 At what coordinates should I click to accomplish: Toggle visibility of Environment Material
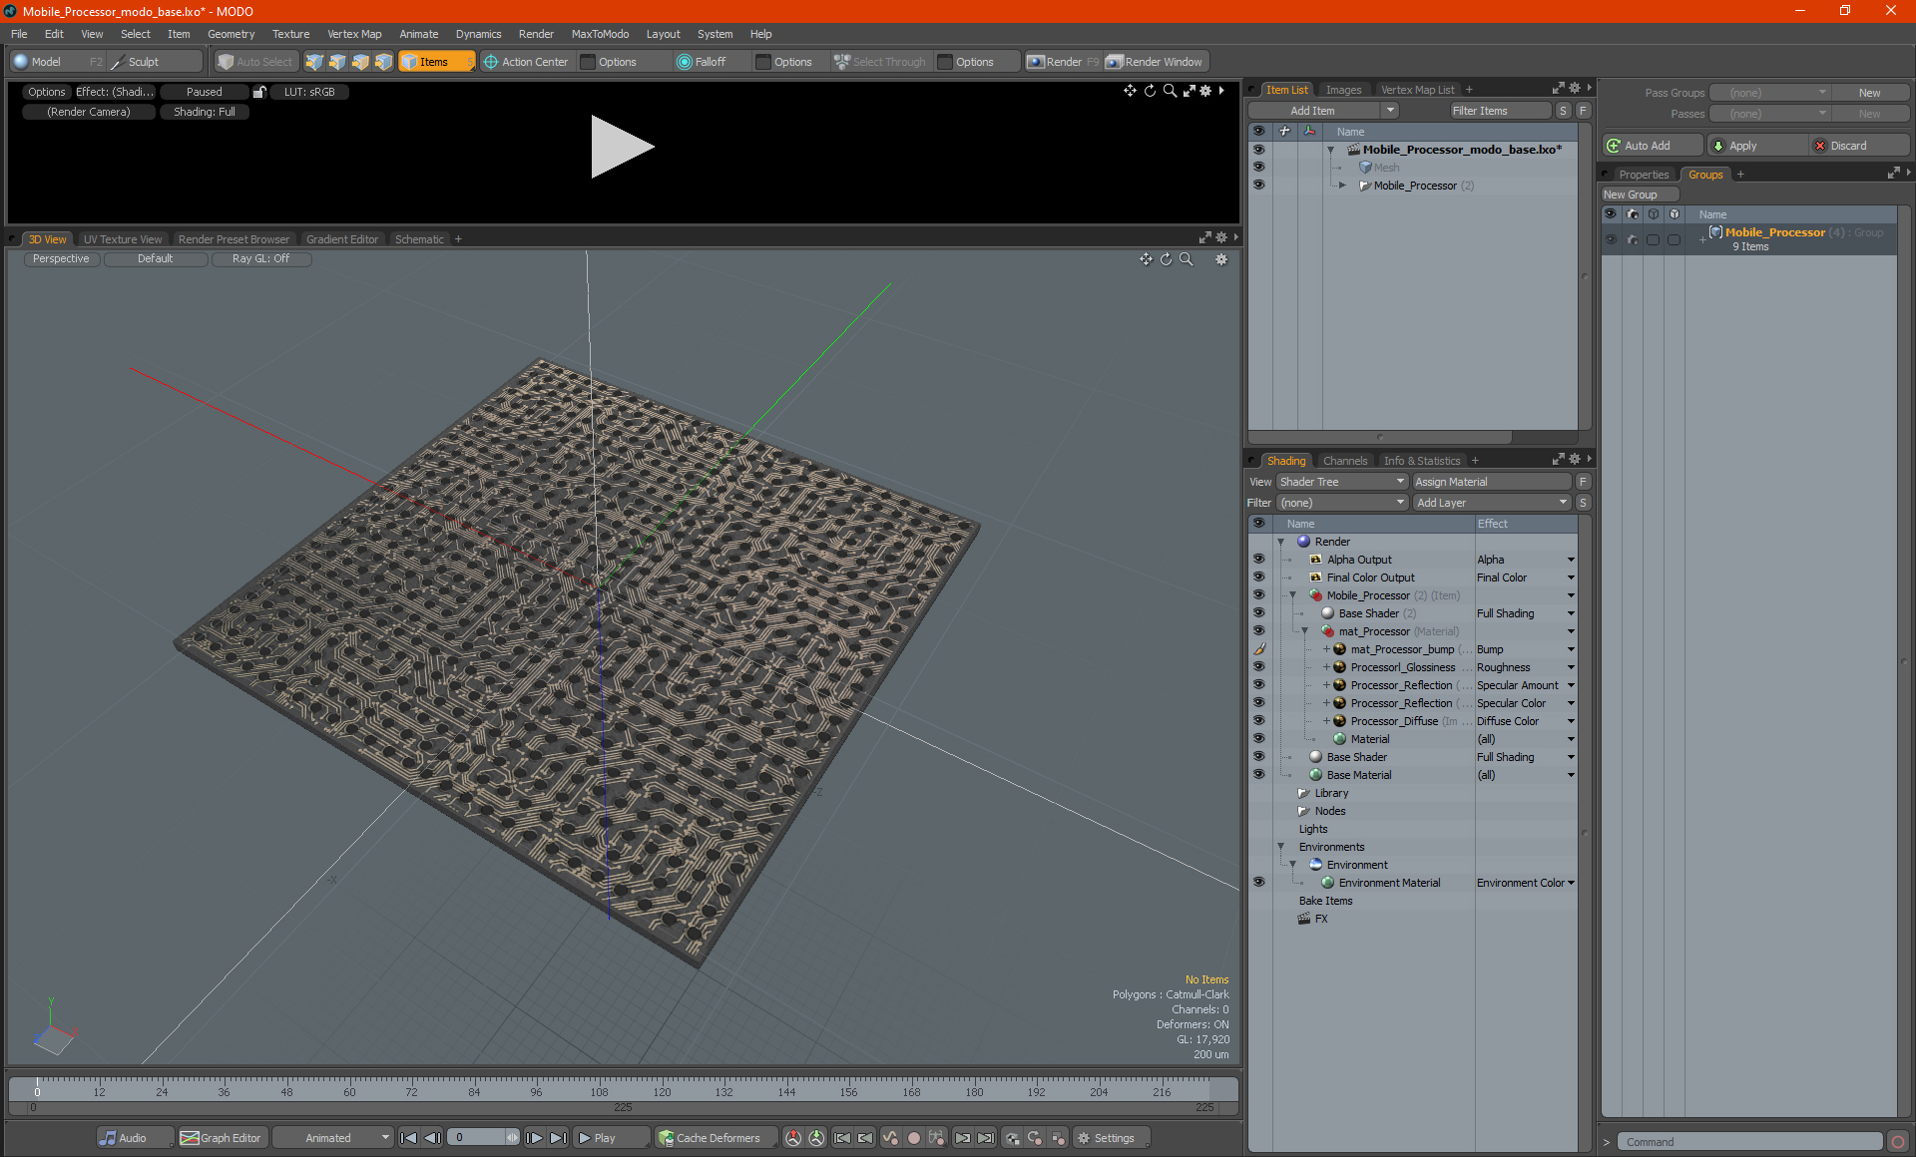click(x=1258, y=883)
